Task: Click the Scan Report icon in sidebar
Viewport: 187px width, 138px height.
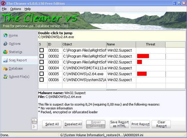Action: tap(5, 60)
